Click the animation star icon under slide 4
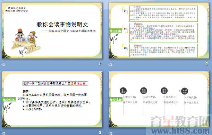This screenshot has width=212, height=135. (x=110, y=133)
